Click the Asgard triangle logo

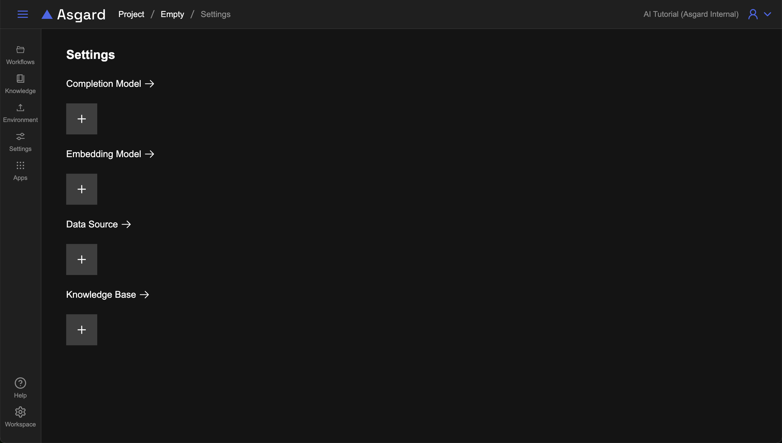click(47, 14)
